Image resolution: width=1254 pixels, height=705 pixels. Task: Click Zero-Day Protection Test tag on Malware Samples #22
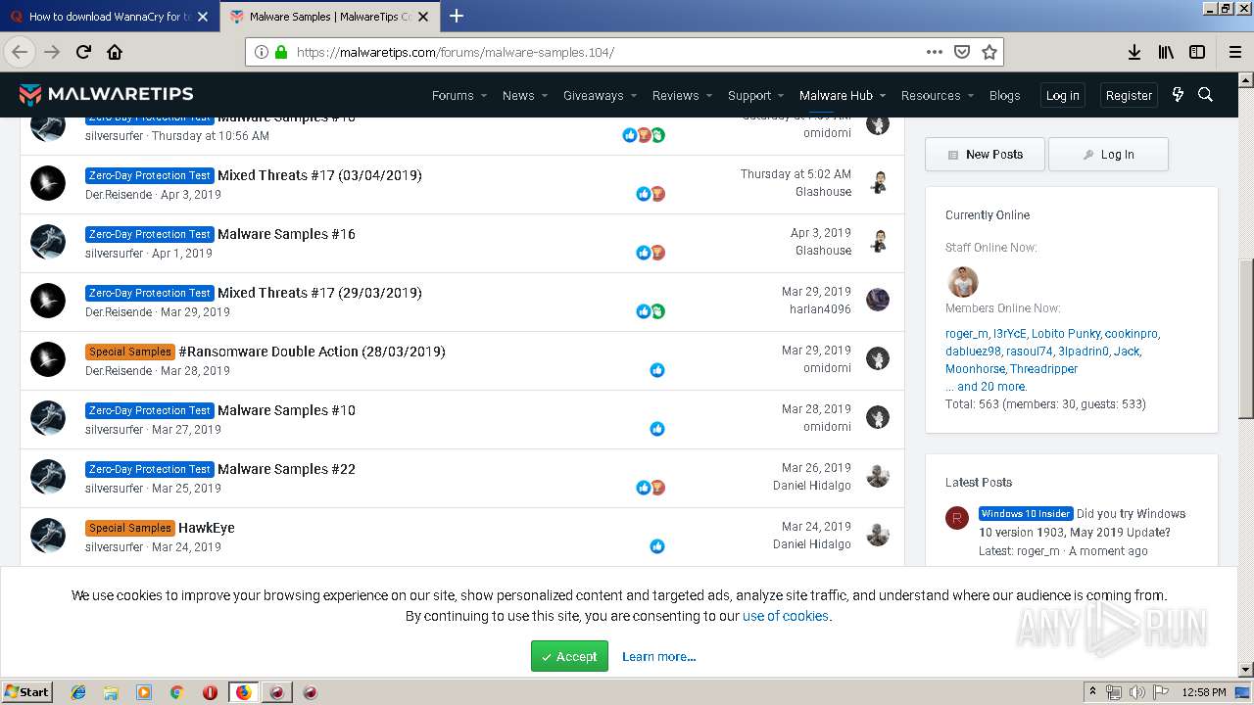tap(150, 469)
